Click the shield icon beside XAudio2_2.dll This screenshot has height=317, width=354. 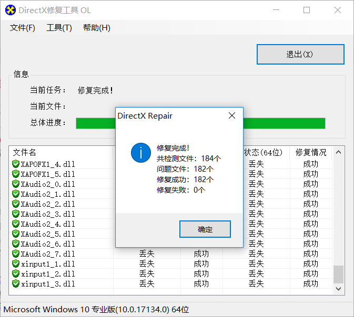[16, 204]
